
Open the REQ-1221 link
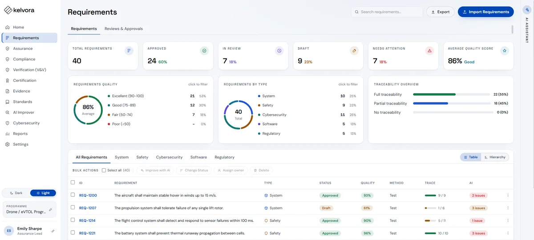pos(87,233)
